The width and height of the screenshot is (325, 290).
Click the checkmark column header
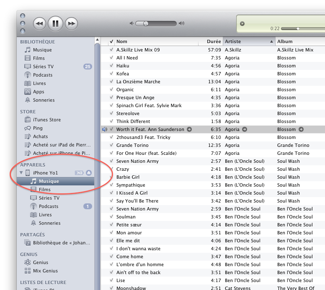click(111, 41)
